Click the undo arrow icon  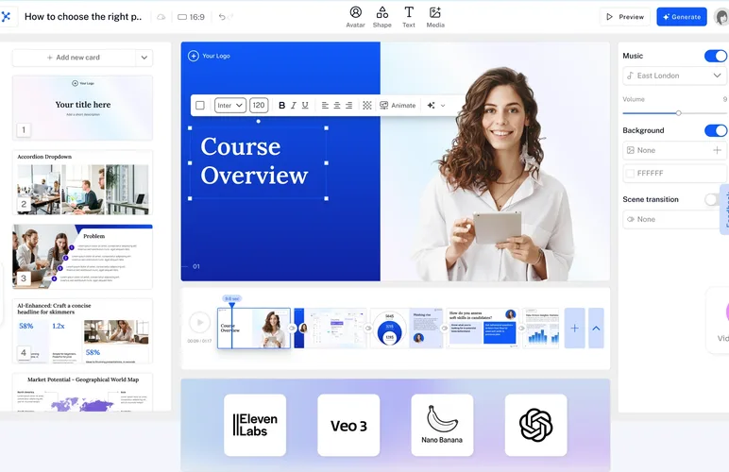click(x=222, y=17)
